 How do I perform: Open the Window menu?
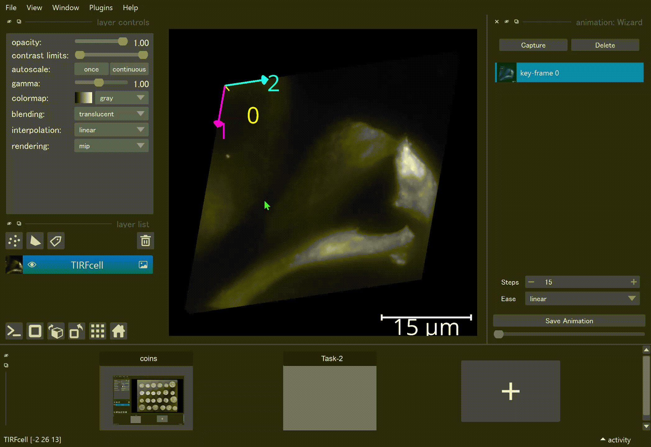coord(66,7)
